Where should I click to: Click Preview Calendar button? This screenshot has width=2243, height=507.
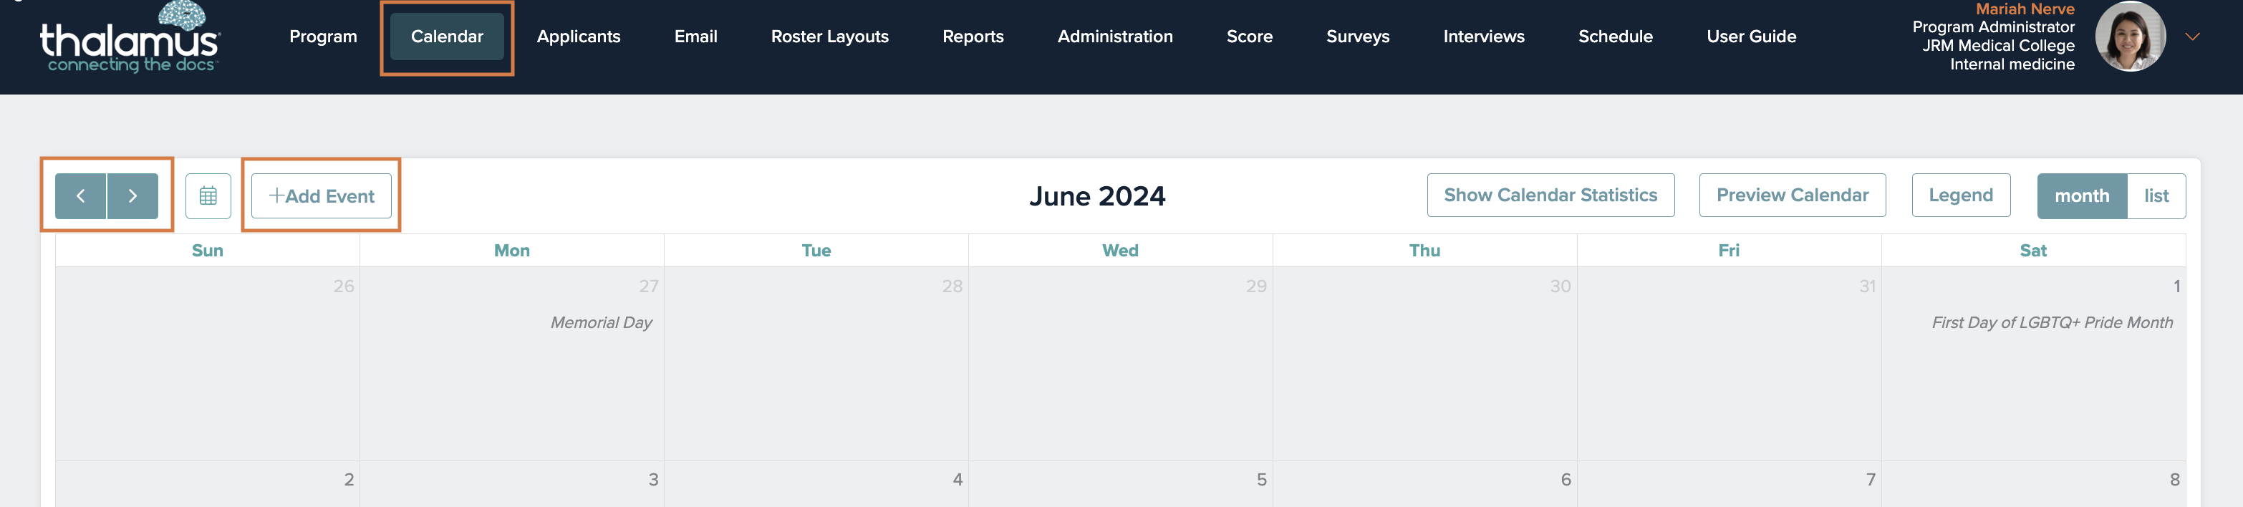(x=1792, y=195)
